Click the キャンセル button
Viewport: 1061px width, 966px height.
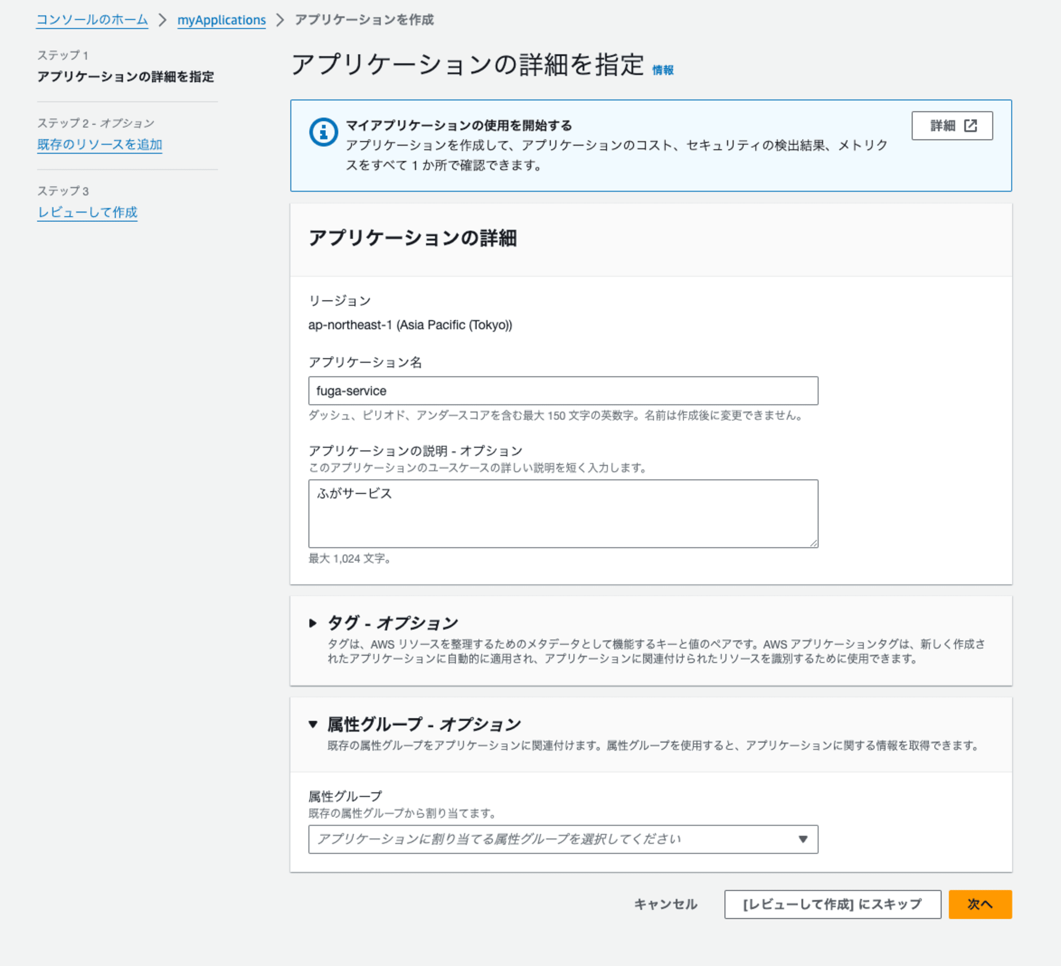pyautogui.click(x=666, y=904)
